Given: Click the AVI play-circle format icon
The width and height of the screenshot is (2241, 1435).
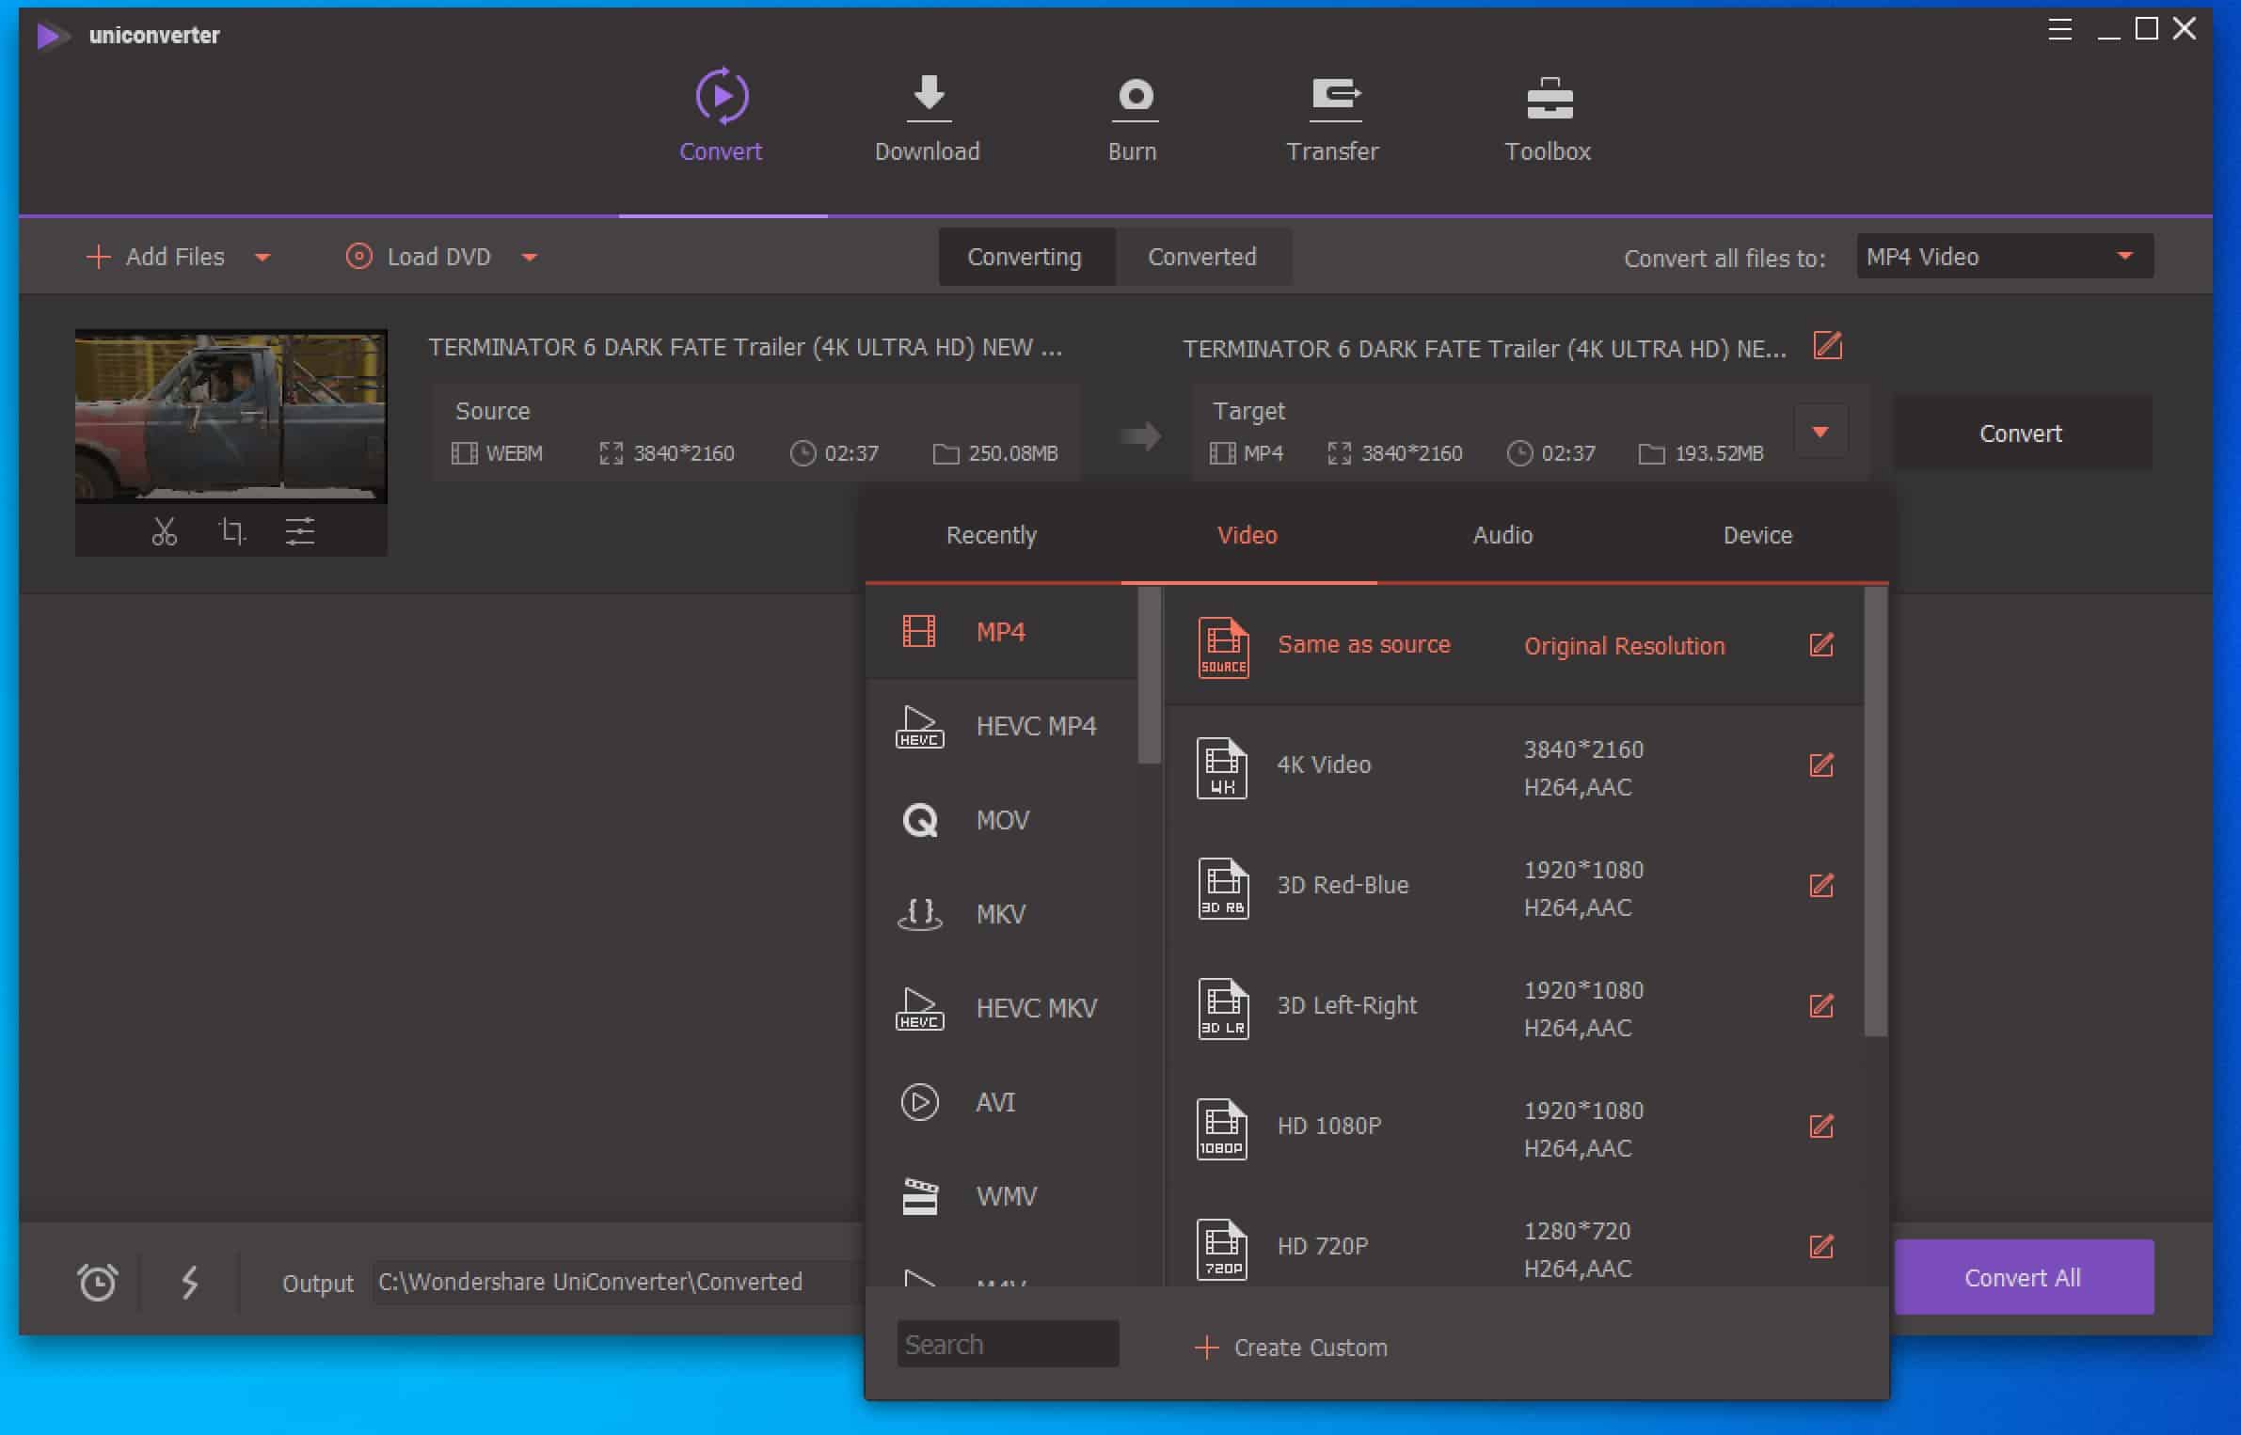Looking at the screenshot, I should coord(920,1102).
